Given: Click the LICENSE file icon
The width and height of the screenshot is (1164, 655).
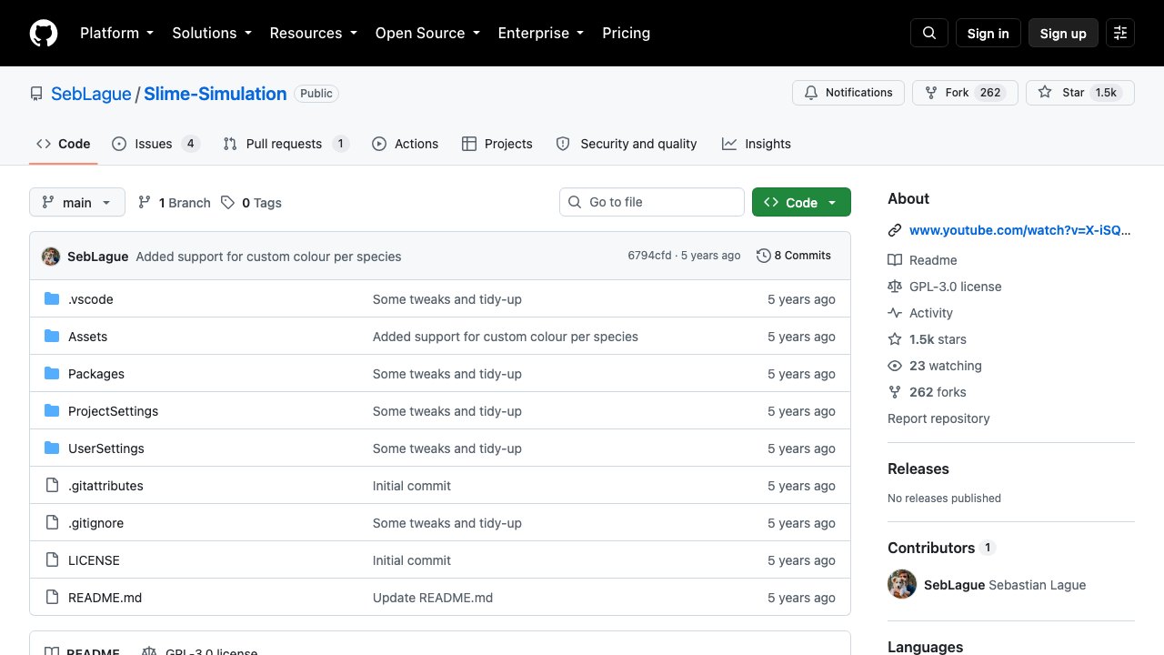Looking at the screenshot, I should [52, 560].
